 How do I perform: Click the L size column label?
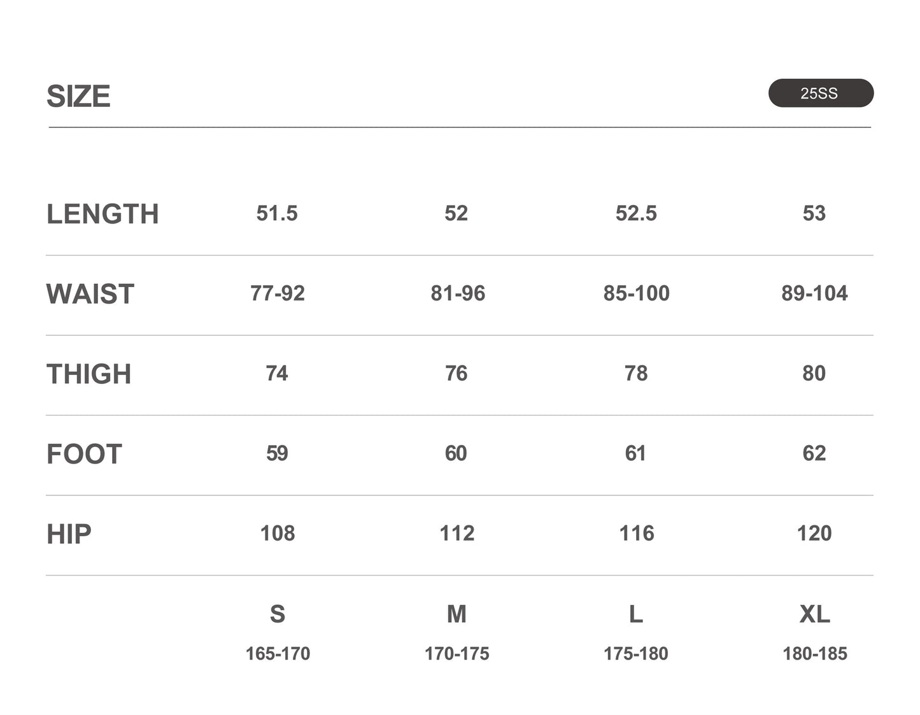[635, 614]
